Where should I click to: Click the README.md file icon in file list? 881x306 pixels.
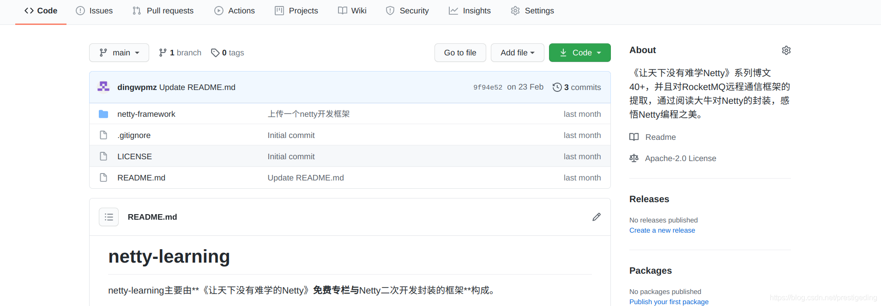(103, 178)
